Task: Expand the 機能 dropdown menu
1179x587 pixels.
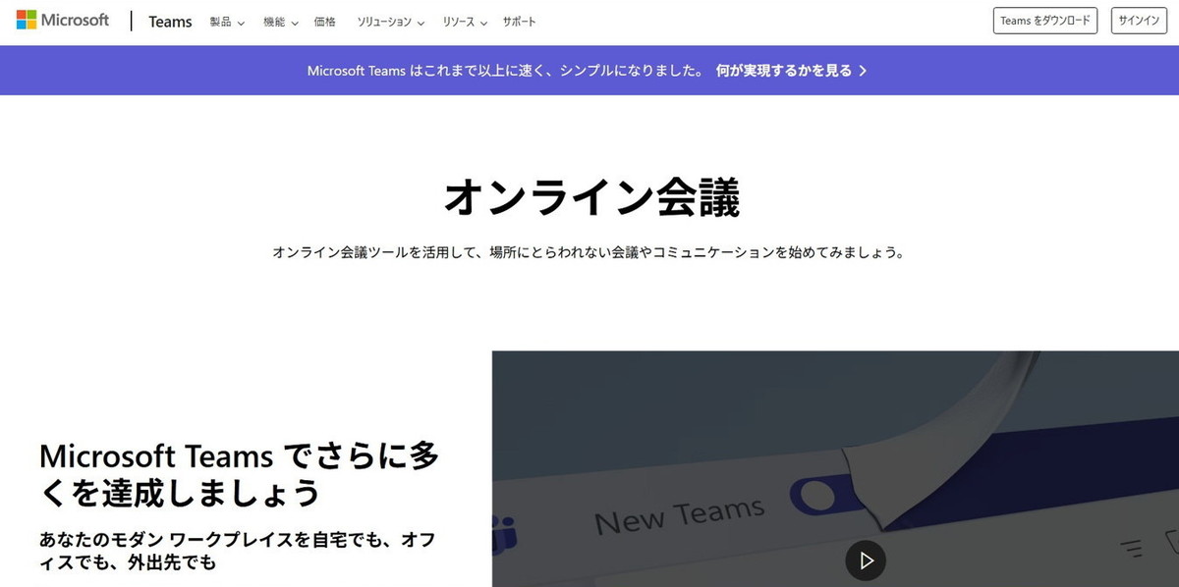Action: 281,22
